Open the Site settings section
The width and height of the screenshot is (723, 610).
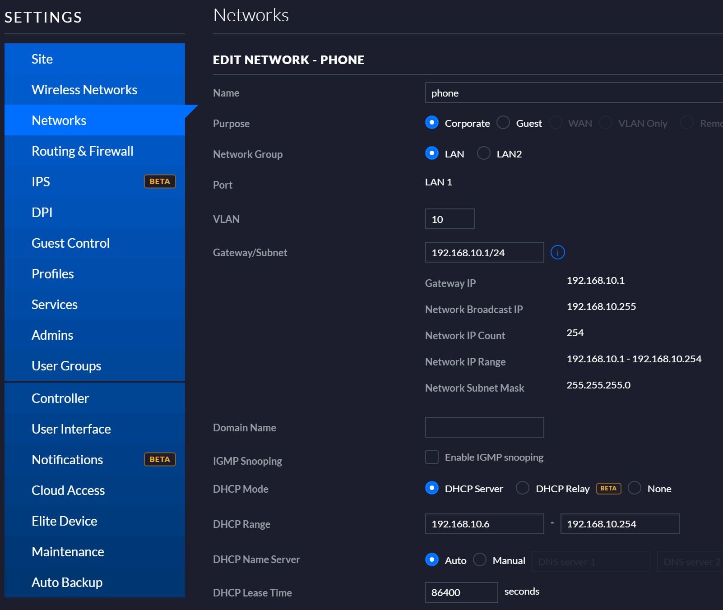pos(95,59)
